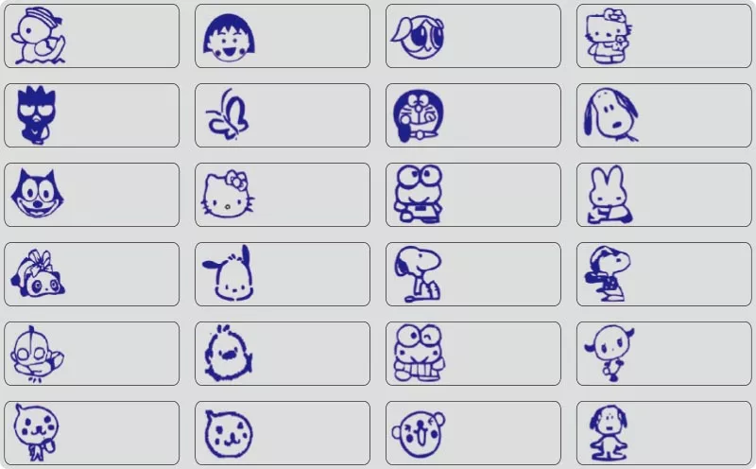Select the duck with sailor hat stamp
This screenshot has height=469, width=756.
tap(39, 36)
